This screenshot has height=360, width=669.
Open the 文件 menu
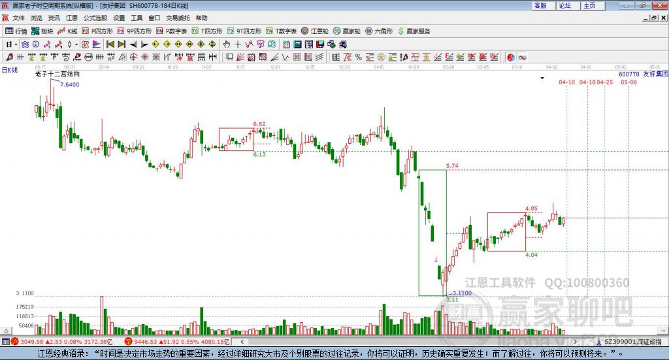18,18
